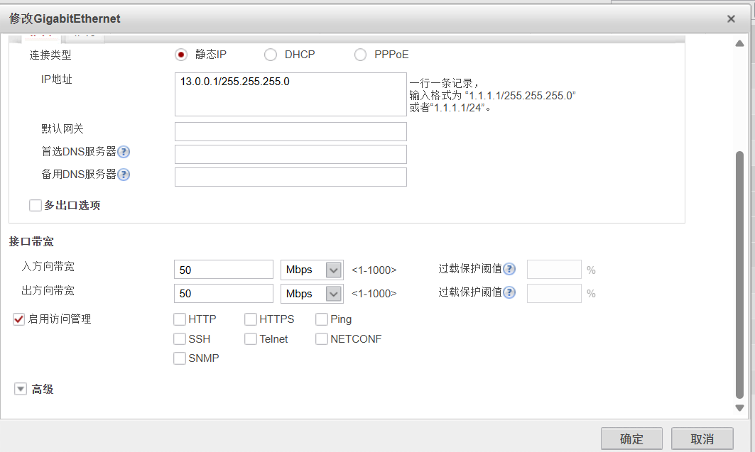Enable HTTP access checkbox

coord(180,319)
